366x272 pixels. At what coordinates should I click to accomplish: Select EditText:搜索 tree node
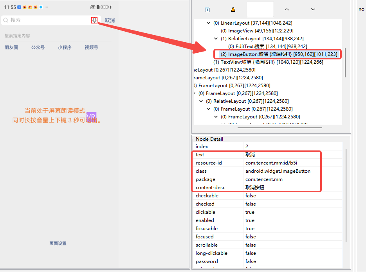tap(267, 47)
